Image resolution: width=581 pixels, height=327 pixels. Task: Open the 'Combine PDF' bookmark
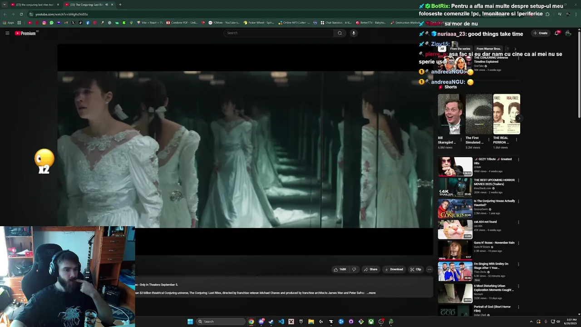pyautogui.click(x=182, y=23)
